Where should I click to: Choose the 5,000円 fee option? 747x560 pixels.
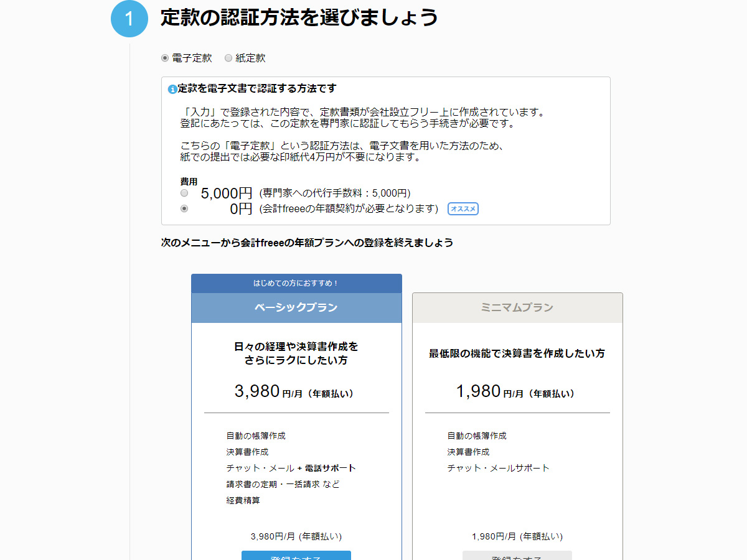pos(184,193)
